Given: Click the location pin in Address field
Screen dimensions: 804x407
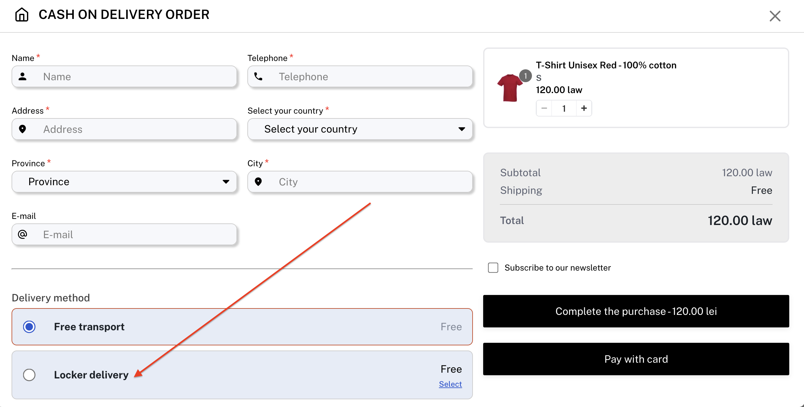Looking at the screenshot, I should pos(22,129).
